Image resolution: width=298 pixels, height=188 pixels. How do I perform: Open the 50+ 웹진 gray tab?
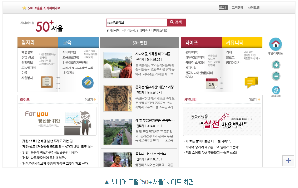pos(139,43)
